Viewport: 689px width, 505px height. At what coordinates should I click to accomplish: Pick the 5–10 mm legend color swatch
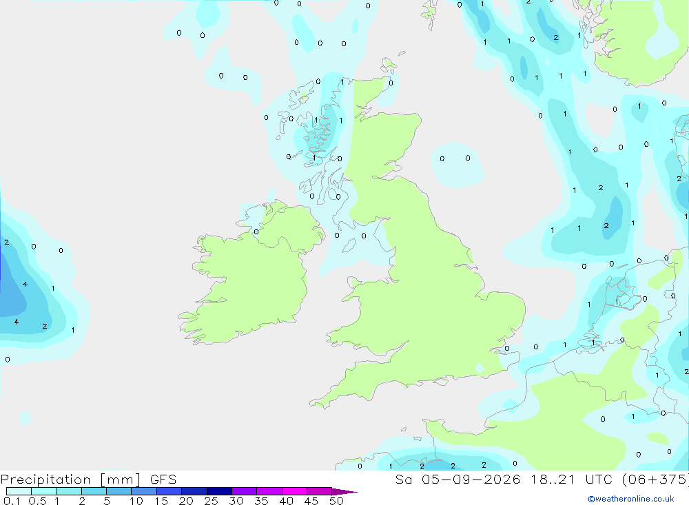click(119, 491)
